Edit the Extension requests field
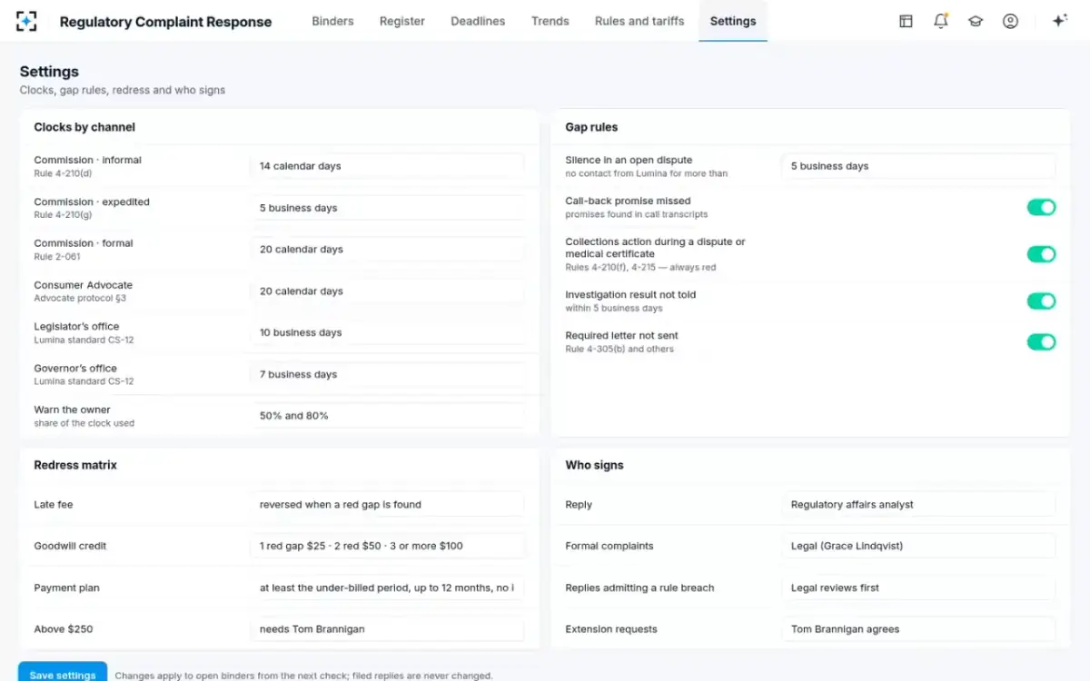 coord(918,629)
